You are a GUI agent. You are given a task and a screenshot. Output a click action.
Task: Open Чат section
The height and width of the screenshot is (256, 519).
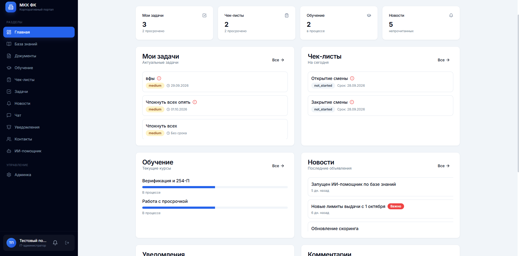39,115
